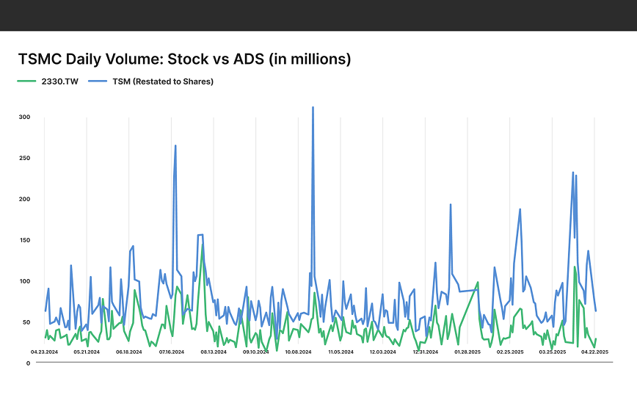Click the blue TSM legend line swatch
The width and height of the screenshot is (637, 395).
click(x=97, y=81)
